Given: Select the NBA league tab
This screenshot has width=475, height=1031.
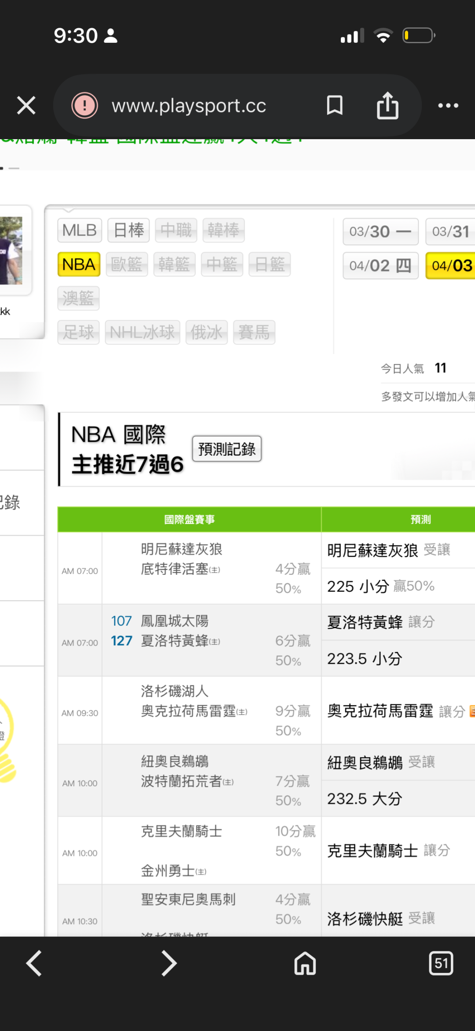Looking at the screenshot, I should (79, 264).
